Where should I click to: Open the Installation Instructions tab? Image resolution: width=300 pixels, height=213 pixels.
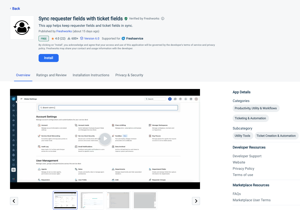coord(91,75)
